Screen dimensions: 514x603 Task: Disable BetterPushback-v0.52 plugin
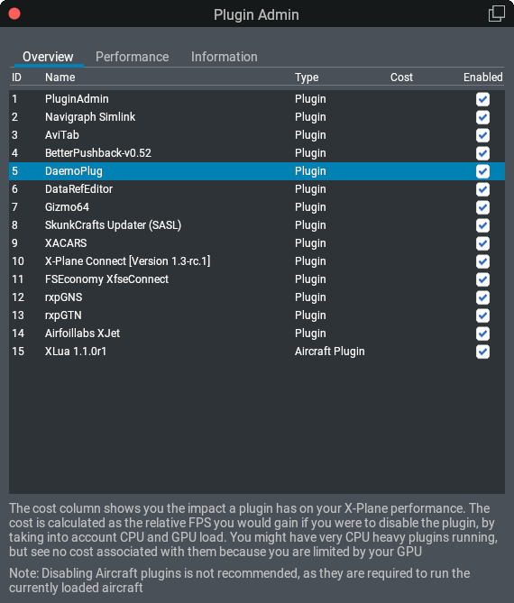click(482, 153)
